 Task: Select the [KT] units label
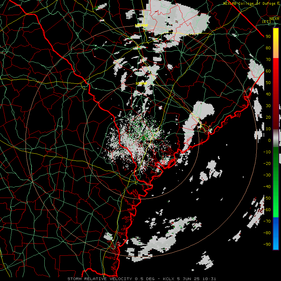(267, 22)
